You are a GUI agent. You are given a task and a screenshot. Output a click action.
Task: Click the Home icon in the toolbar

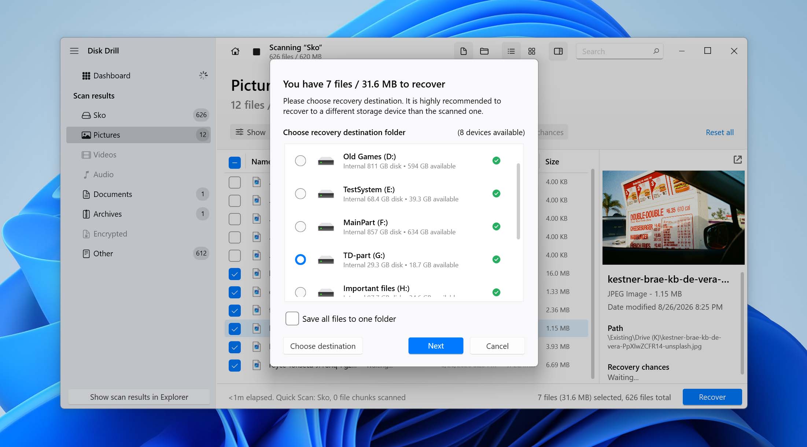[235, 51]
